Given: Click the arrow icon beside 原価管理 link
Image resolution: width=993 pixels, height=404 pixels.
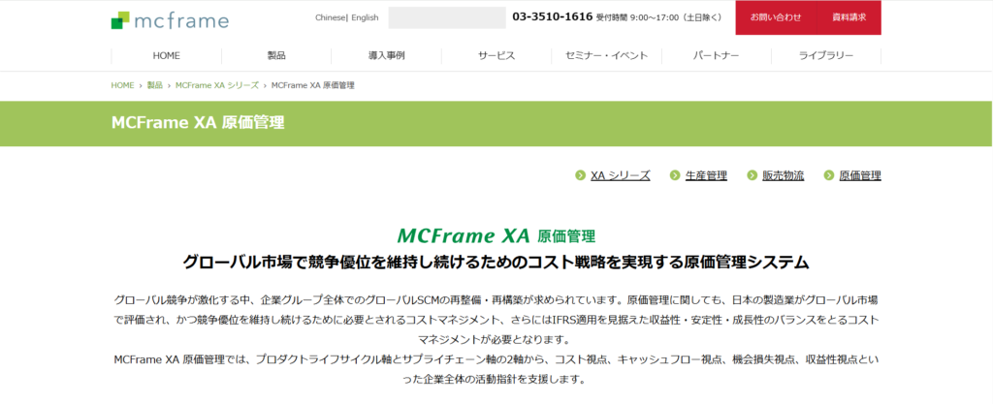Looking at the screenshot, I should [x=829, y=175].
